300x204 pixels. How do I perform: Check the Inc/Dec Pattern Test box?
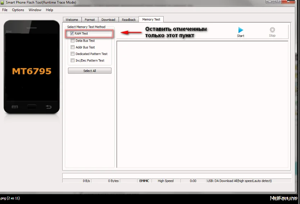point(73,60)
